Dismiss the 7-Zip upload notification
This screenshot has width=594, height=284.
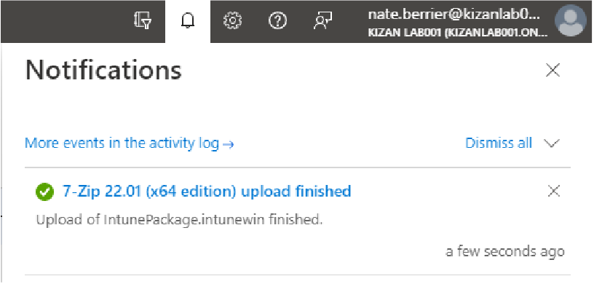click(x=554, y=191)
